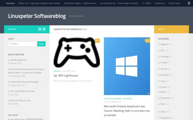Click folder icon beside Linux category
Viewport: 193px width, 120px height.
click(159, 81)
